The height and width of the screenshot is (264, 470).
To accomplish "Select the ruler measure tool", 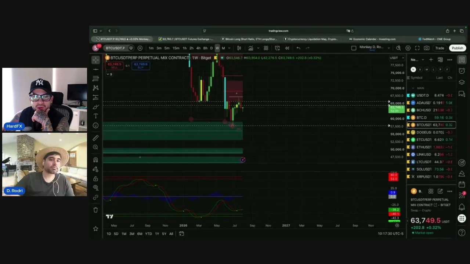I will [x=95, y=138].
